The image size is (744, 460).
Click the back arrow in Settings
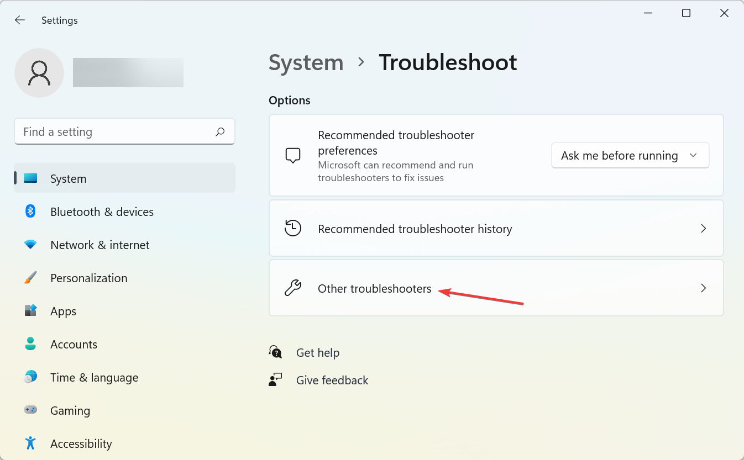click(20, 20)
